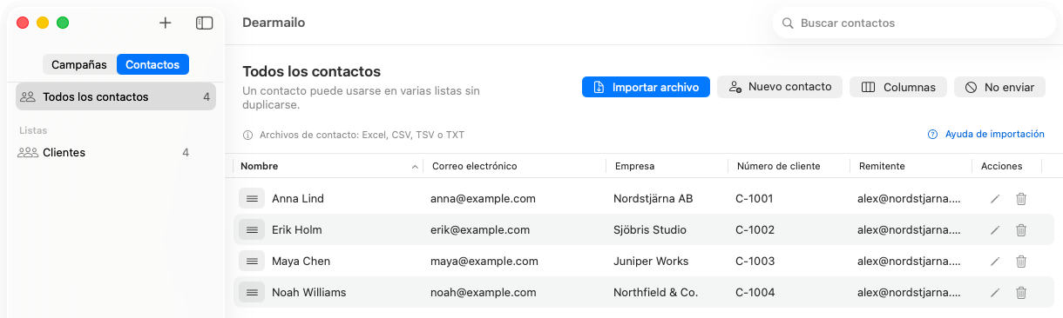Image resolution: width=1063 pixels, height=318 pixels.
Task: Click the question mark help icon
Action: point(932,134)
